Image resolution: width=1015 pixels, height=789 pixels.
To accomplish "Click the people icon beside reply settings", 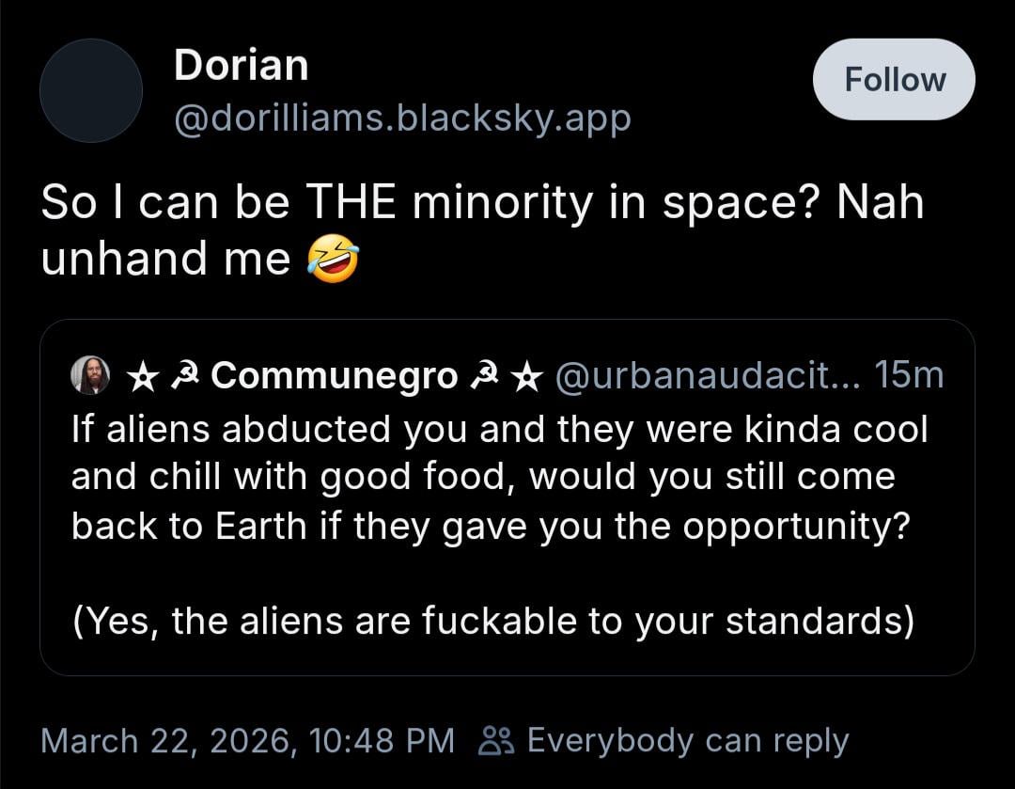I will tap(494, 741).
